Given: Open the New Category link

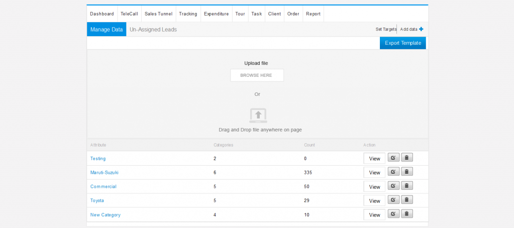Looking at the screenshot, I should (x=106, y=215).
